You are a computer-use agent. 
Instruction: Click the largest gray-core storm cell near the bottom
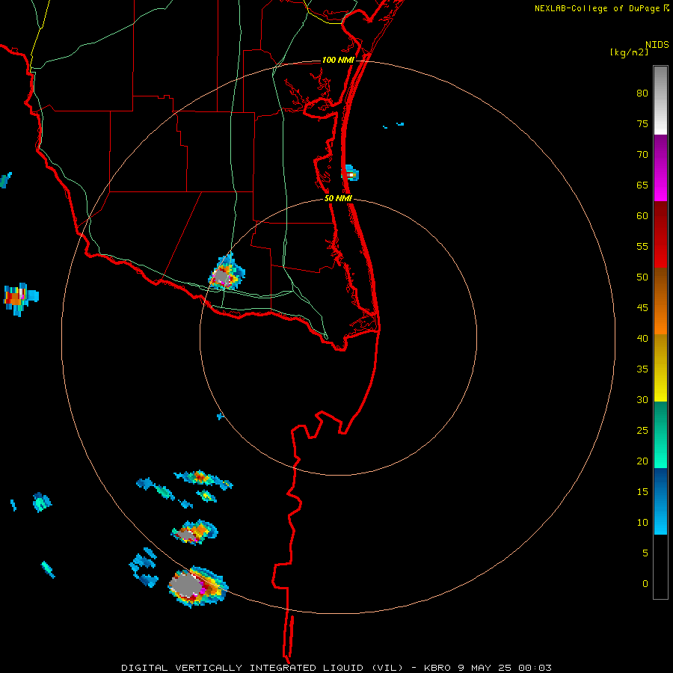click(x=197, y=586)
